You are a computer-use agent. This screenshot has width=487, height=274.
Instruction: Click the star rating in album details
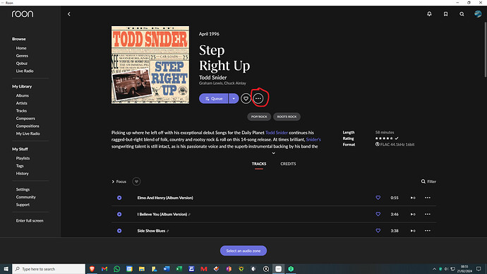(384, 138)
